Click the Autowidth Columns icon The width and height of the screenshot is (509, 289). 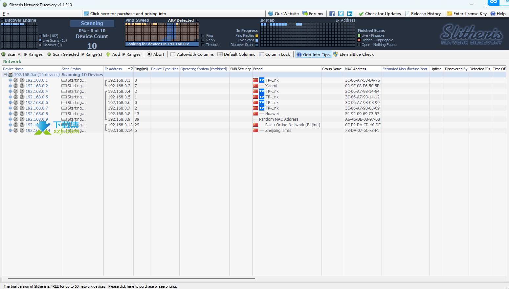(x=173, y=54)
